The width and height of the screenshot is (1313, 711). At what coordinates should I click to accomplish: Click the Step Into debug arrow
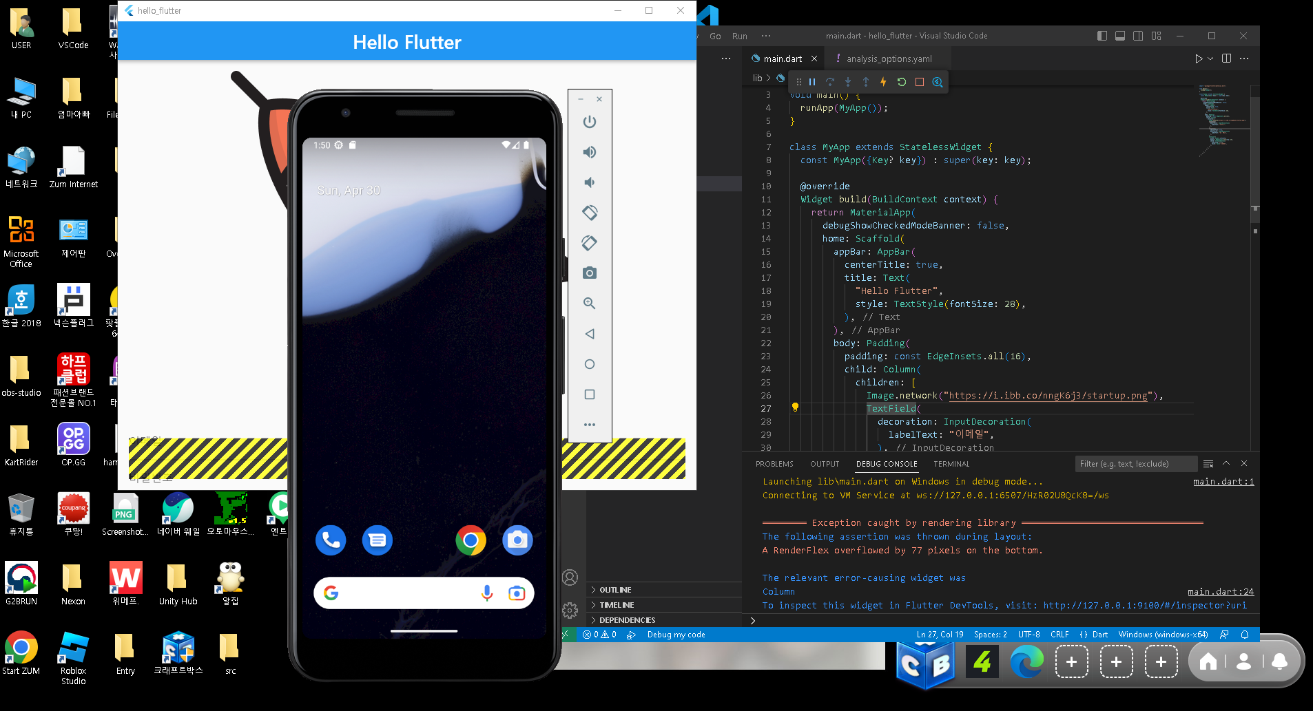click(x=848, y=82)
